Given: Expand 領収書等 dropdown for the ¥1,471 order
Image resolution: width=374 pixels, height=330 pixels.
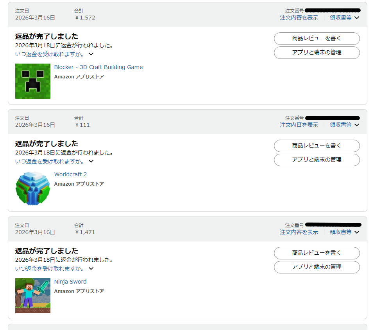Looking at the screenshot, I should coord(344,232).
